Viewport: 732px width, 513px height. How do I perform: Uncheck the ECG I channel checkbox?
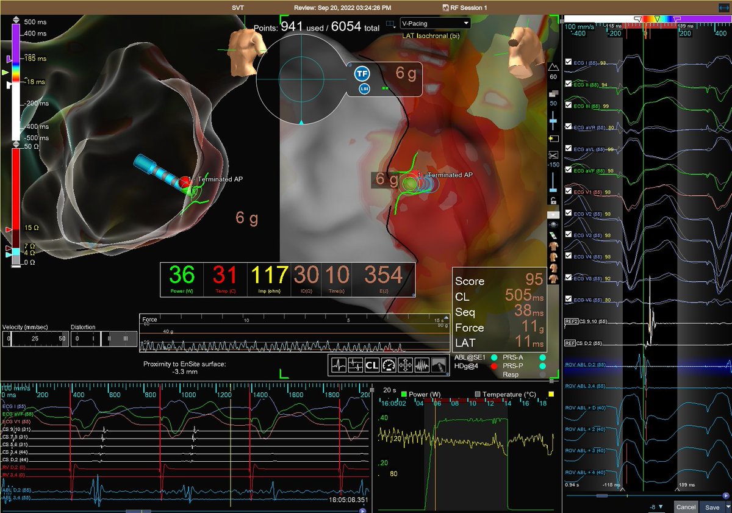[569, 62]
